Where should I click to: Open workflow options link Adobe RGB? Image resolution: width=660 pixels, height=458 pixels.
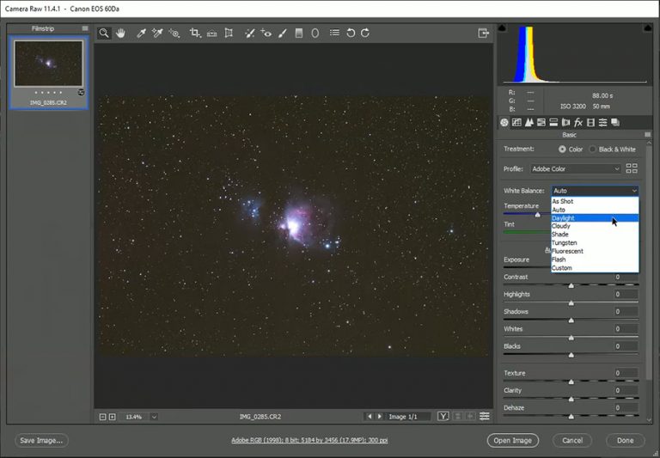point(309,440)
